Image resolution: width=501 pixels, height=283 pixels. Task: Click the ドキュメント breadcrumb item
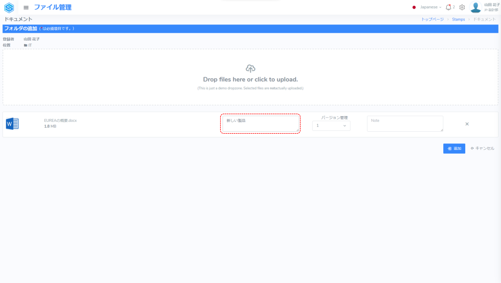(484, 19)
